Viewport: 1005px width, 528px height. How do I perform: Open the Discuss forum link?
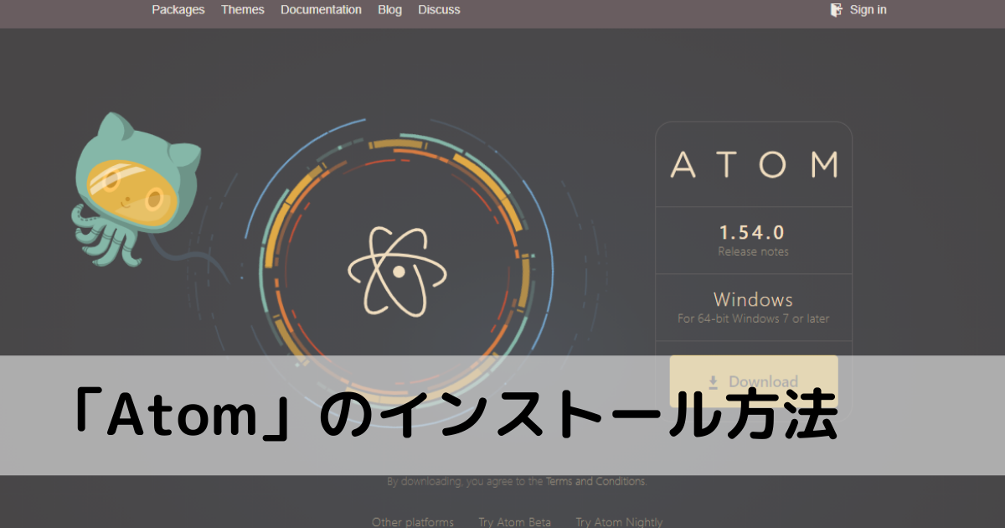click(439, 10)
